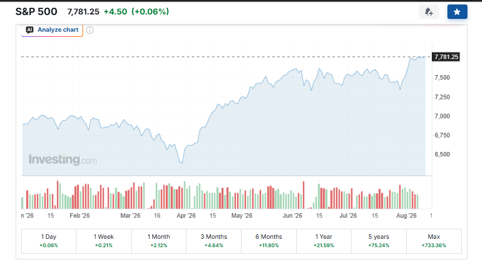Choose the 1 Year range tab
The width and height of the screenshot is (482, 280).
324,241
